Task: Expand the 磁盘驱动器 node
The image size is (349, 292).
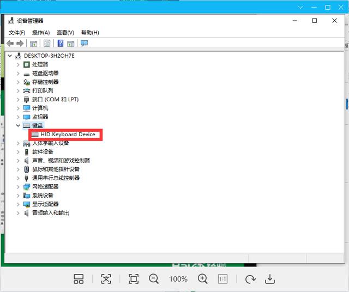Action: [18, 74]
